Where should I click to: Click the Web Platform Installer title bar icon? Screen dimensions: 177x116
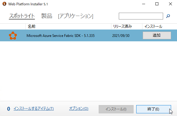coord(4,4)
